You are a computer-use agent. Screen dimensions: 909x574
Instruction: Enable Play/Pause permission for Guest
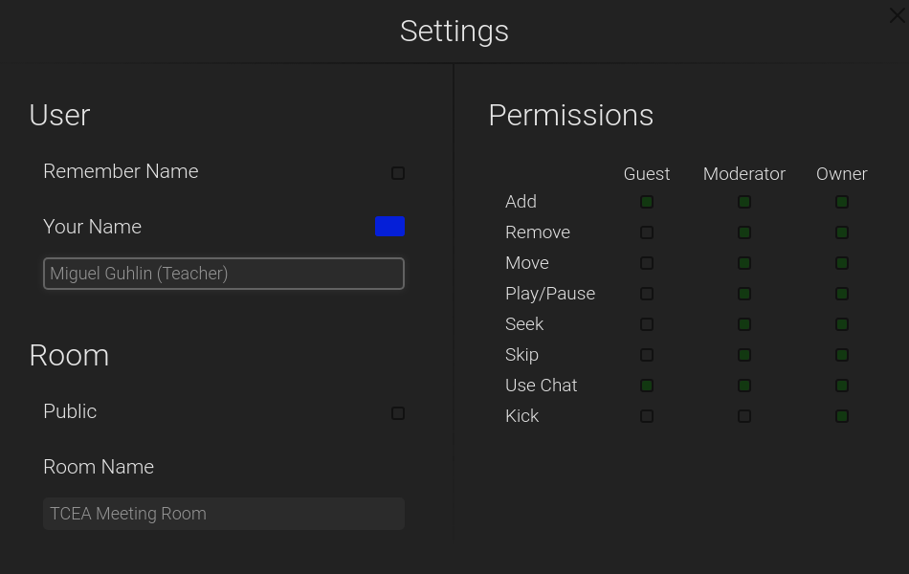pyautogui.click(x=647, y=294)
